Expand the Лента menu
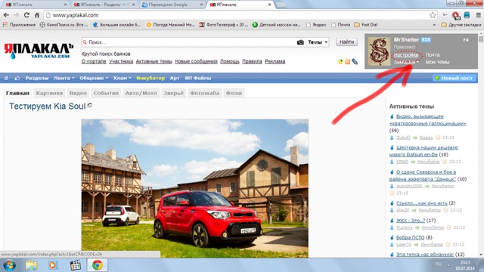 pos(64,78)
